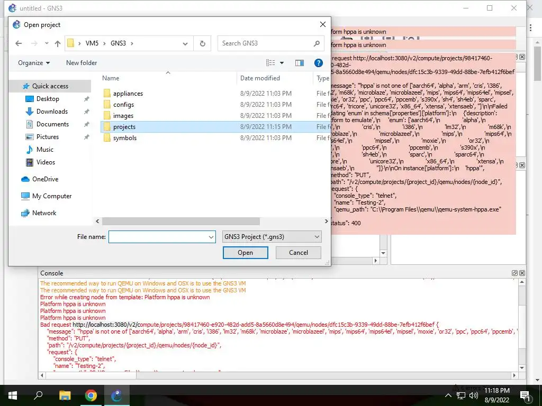Toggle the preview pane
The width and height of the screenshot is (542, 406).
tap(300, 63)
